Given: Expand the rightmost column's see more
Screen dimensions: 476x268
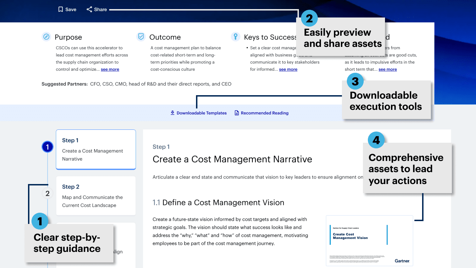Looking at the screenshot, I should 387,69.
